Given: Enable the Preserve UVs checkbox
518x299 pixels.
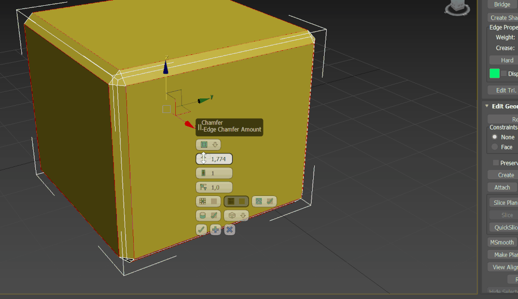Looking at the screenshot, I should click(496, 163).
